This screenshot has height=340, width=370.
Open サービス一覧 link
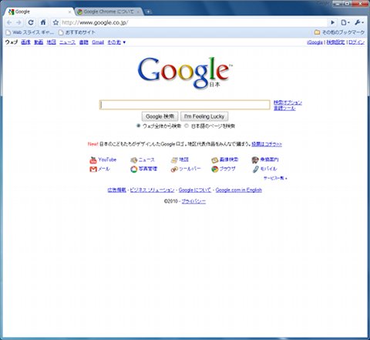[x=275, y=178]
